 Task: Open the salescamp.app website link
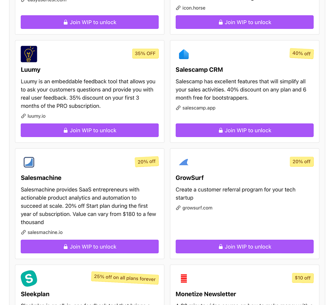[199, 108]
